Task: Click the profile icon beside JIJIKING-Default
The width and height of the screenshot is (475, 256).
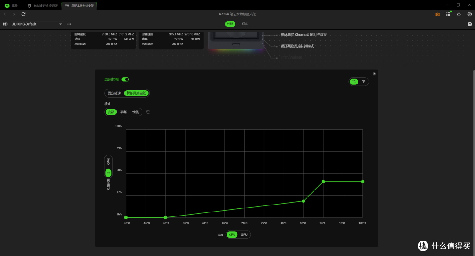Action: click(x=5, y=24)
